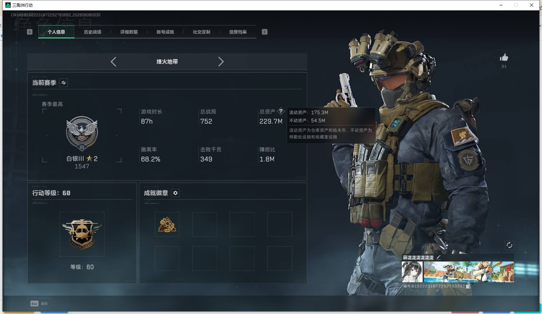Click the 撤离率 value 68.2%

click(x=151, y=159)
